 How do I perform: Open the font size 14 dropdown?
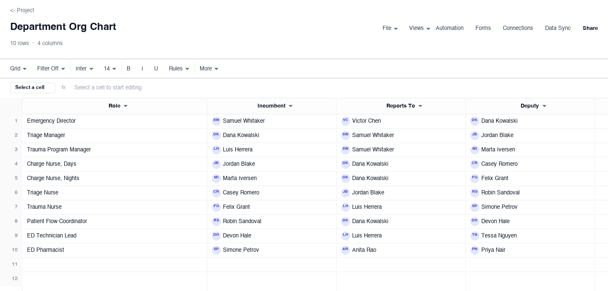click(110, 69)
